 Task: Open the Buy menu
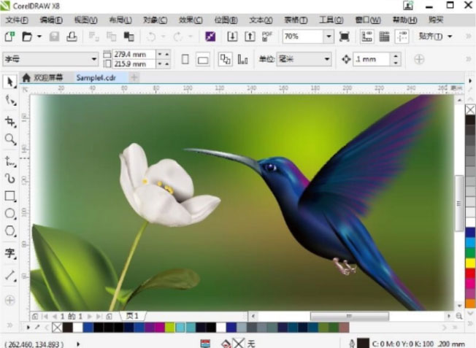pos(437,20)
